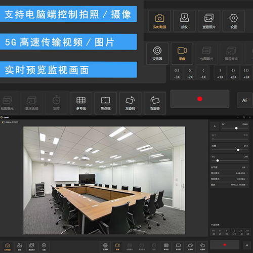The width and height of the screenshot is (253, 253).
Task: Click the enlarged 右旋转 rotate right icon
Action: pos(155,103)
